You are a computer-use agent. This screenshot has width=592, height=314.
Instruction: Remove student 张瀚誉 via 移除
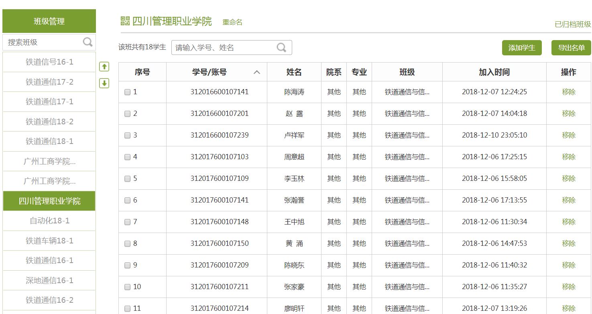[x=569, y=200]
